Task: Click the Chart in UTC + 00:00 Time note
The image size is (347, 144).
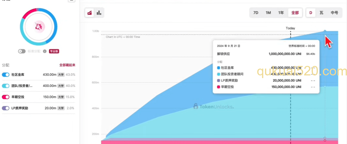Action: pyautogui.click(x=123, y=37)
